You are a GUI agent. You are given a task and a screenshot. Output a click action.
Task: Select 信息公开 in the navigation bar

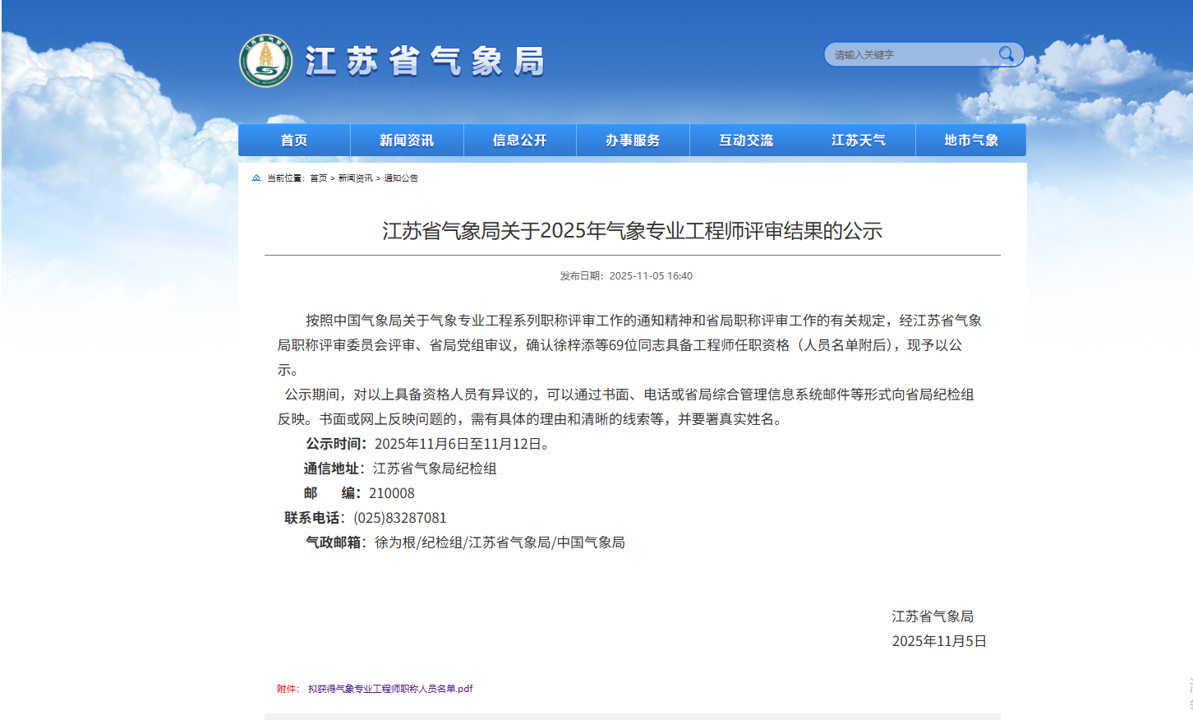click(x=519, y=141)
